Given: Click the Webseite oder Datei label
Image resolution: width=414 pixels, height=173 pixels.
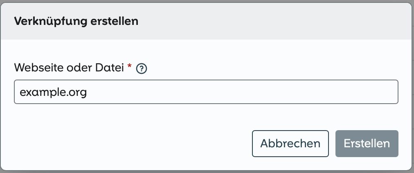Looking at the screenshot, I should point(69,68).
